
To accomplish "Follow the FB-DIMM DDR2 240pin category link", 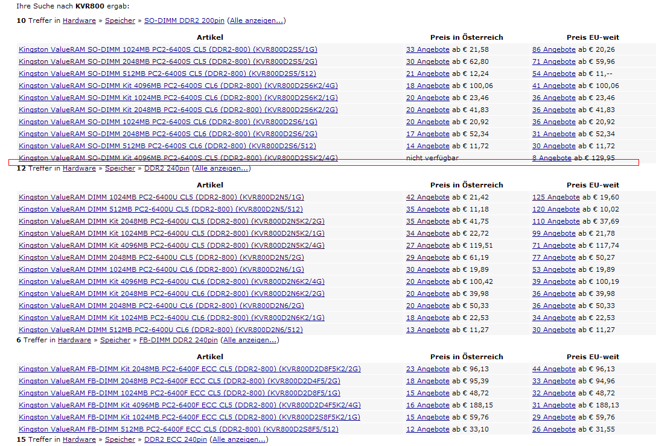I will (178, 341).
